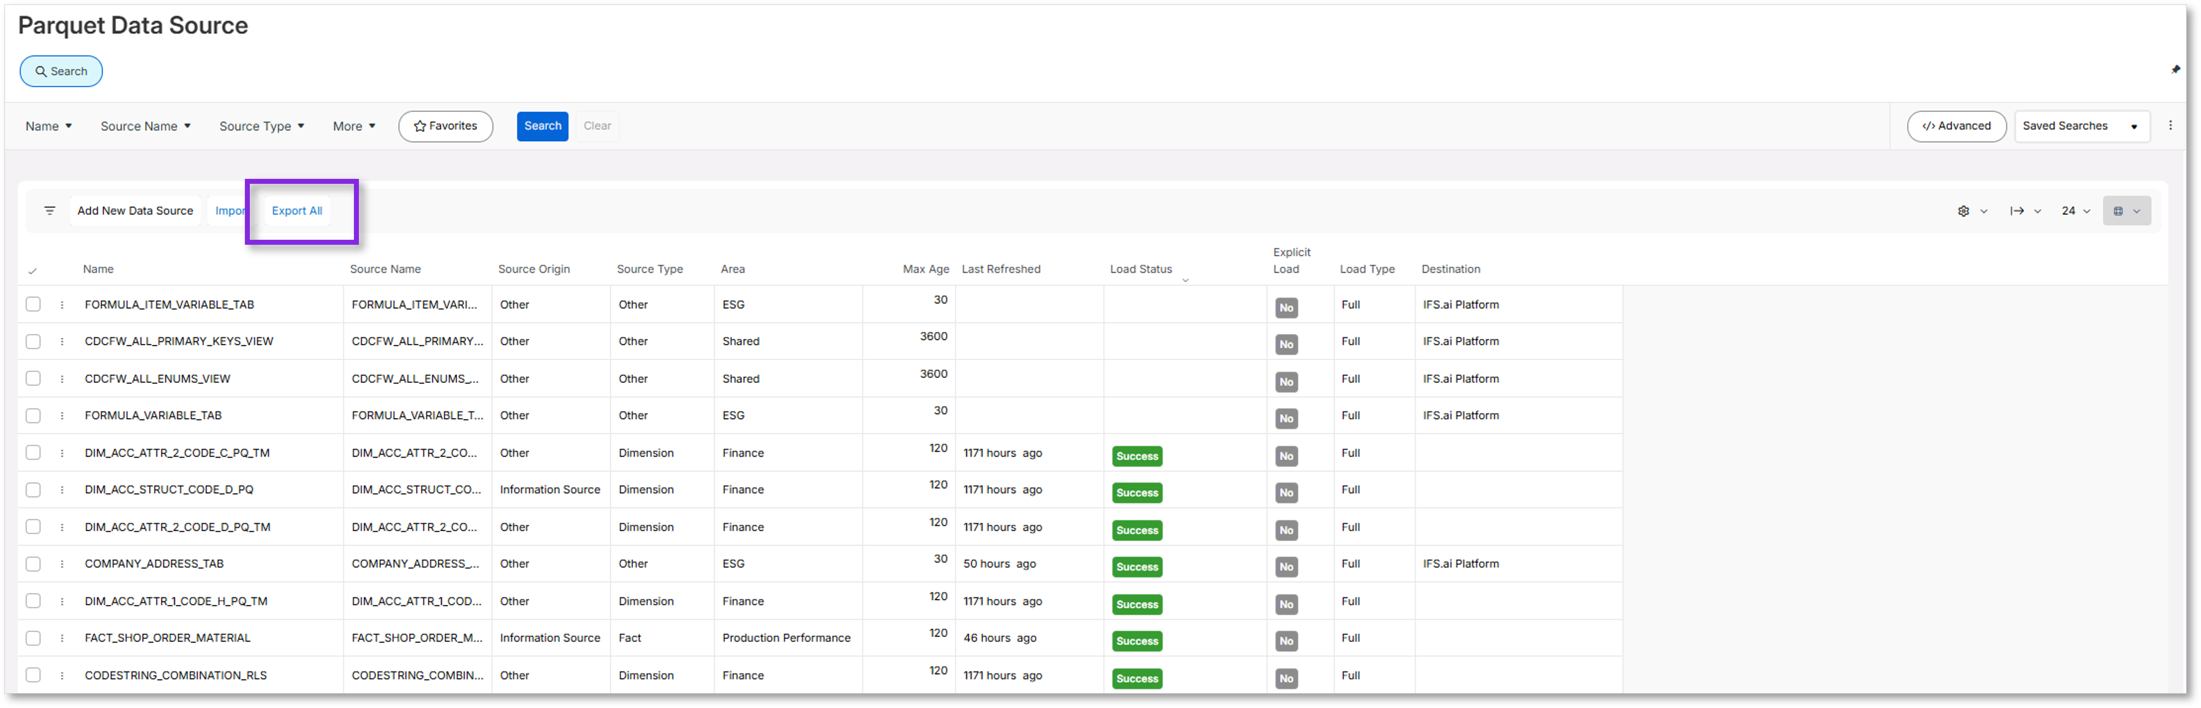Sort by Max Age column header
The width and height of the screenshot is (2201, 708).
[x=926, y=269]
